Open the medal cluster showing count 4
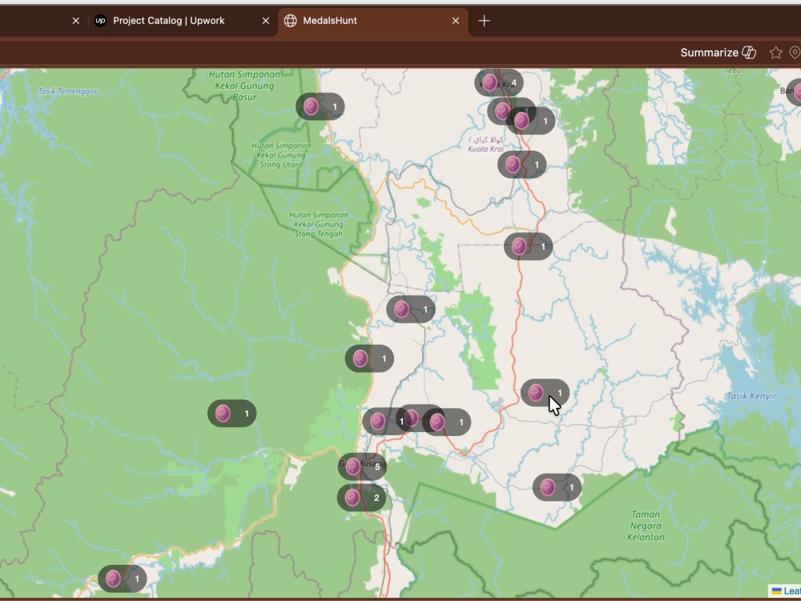This screenshot has width=801, height=601. [x=498, y=83]
